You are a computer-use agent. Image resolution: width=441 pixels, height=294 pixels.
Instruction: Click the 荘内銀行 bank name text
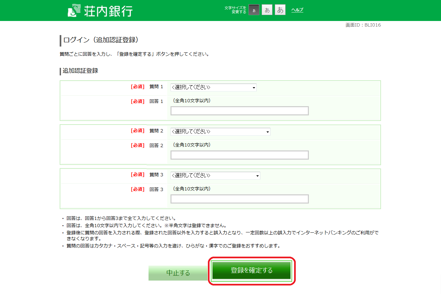click(x=108, y=11)
